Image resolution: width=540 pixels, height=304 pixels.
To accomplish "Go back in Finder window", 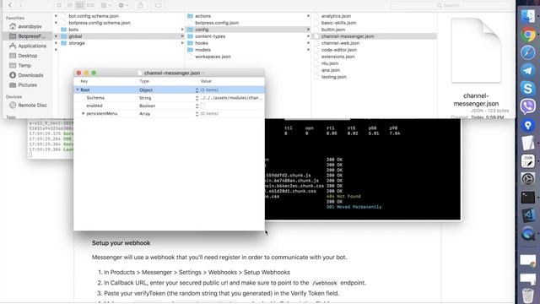I will (x=10, y=5).
